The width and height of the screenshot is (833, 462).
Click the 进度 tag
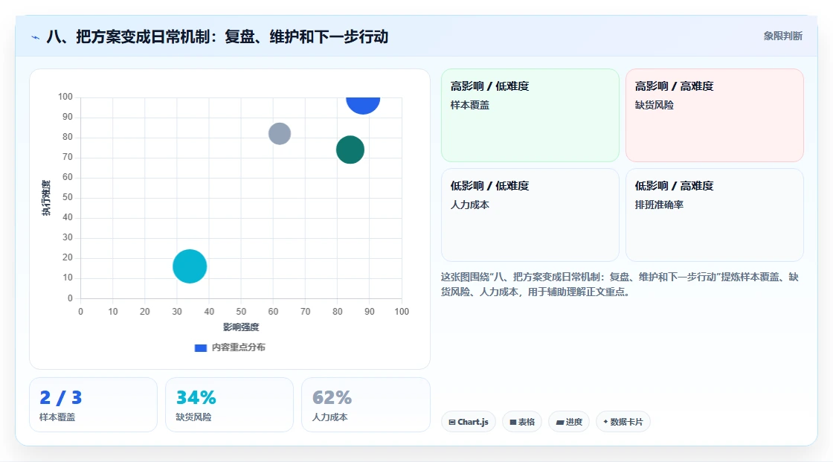(x=569, y=422)
